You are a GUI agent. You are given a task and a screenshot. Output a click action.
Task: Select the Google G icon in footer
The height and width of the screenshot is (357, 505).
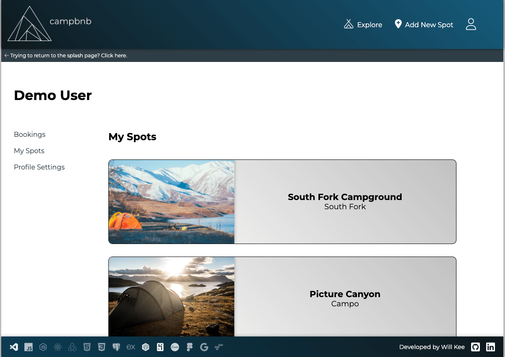click(x=204, y=347)
